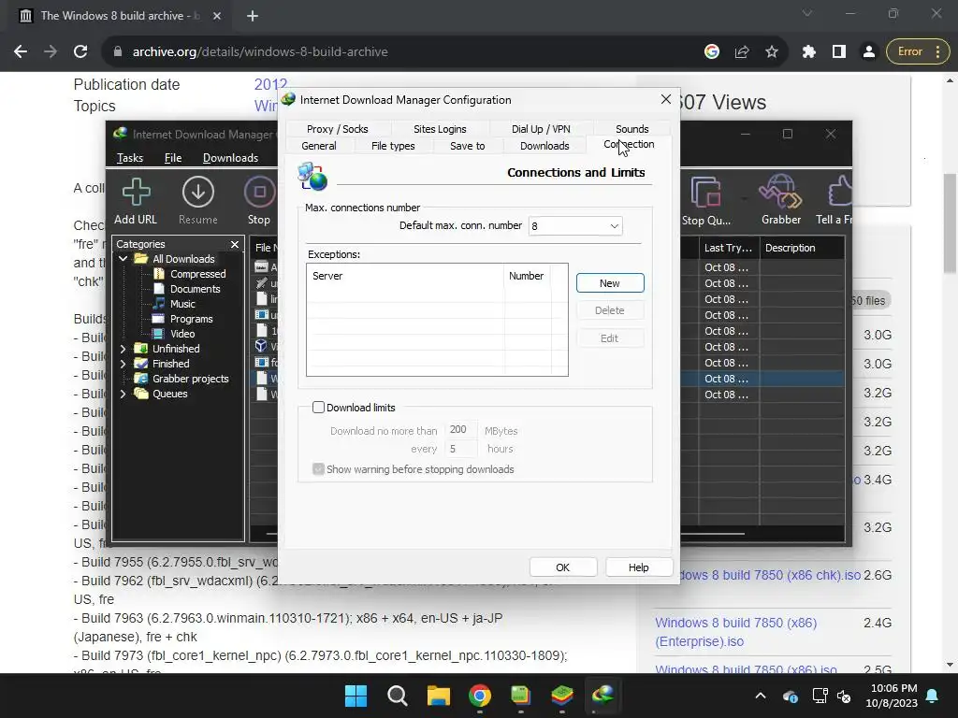This screenshot has width=958, height=718.
Task: Click the Server column header in Exceptions
Action: [406, 276]
